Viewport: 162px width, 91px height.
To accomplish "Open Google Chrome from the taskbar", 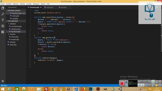I will coord(54,89).
